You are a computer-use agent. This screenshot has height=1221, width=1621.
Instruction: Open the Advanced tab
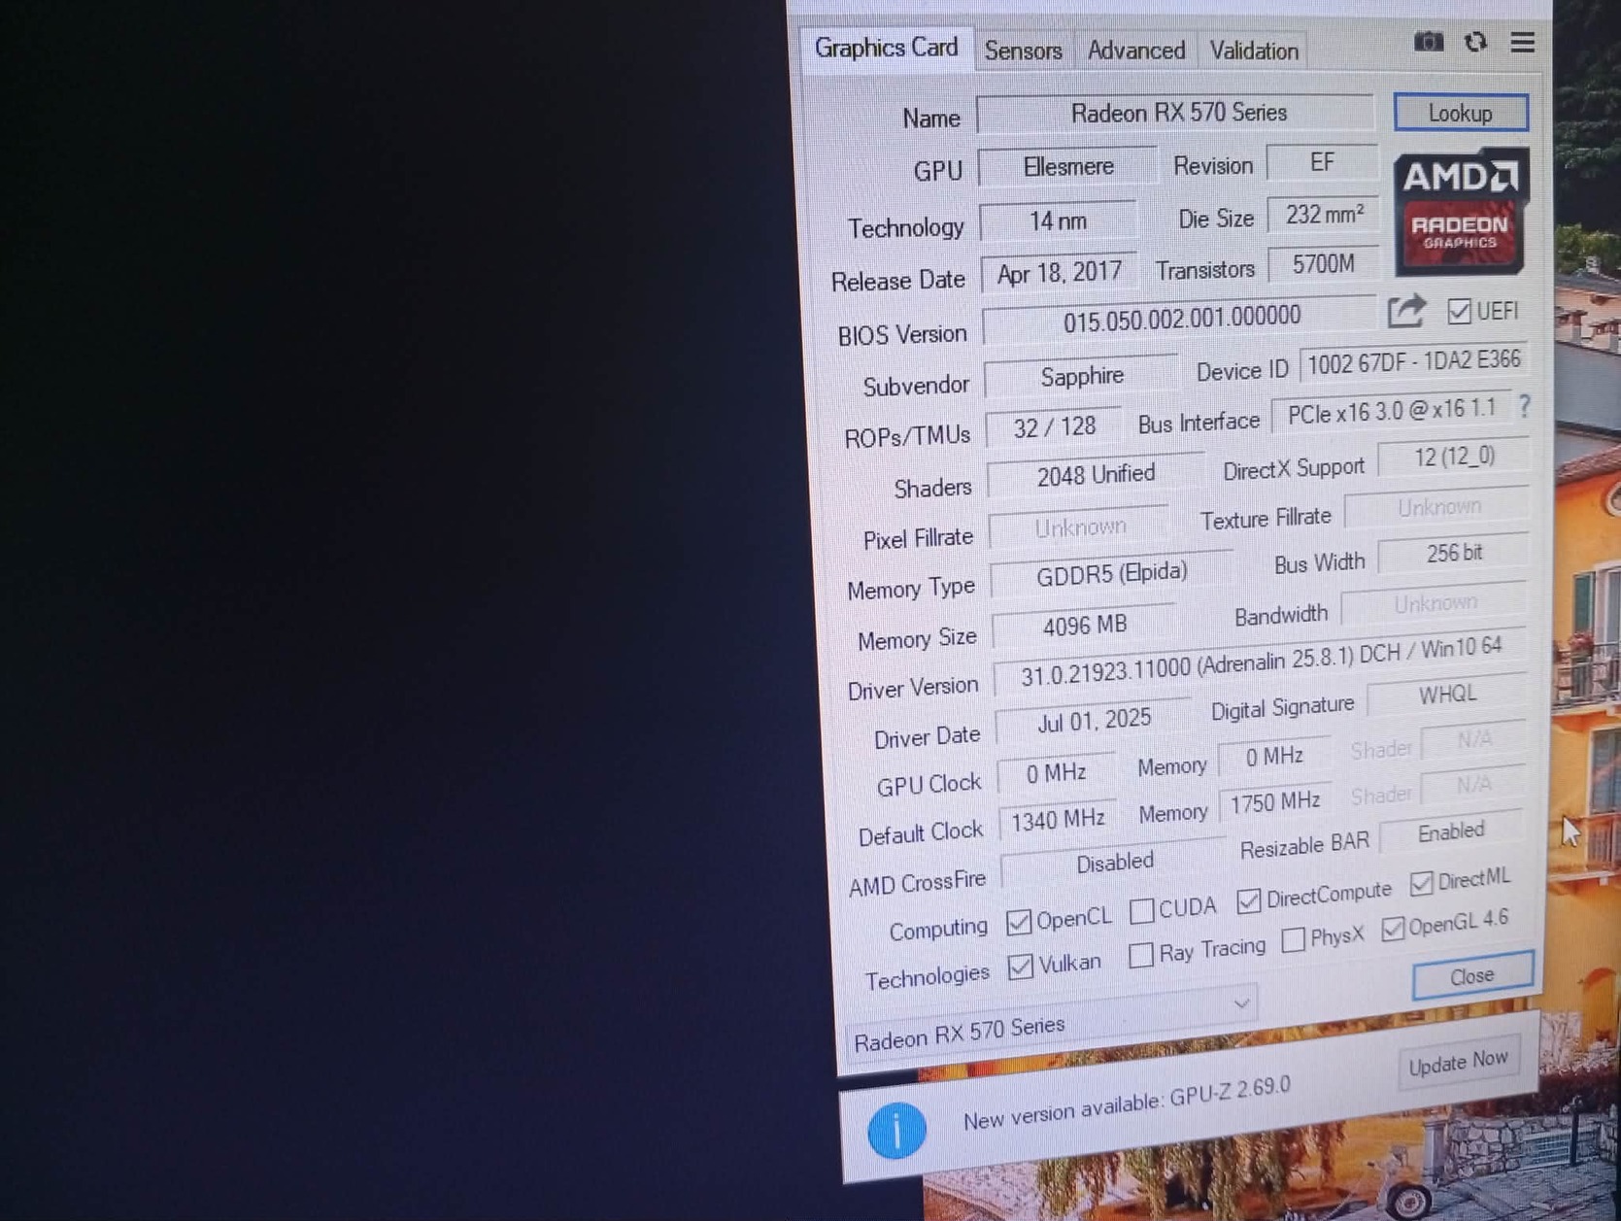1135,51
